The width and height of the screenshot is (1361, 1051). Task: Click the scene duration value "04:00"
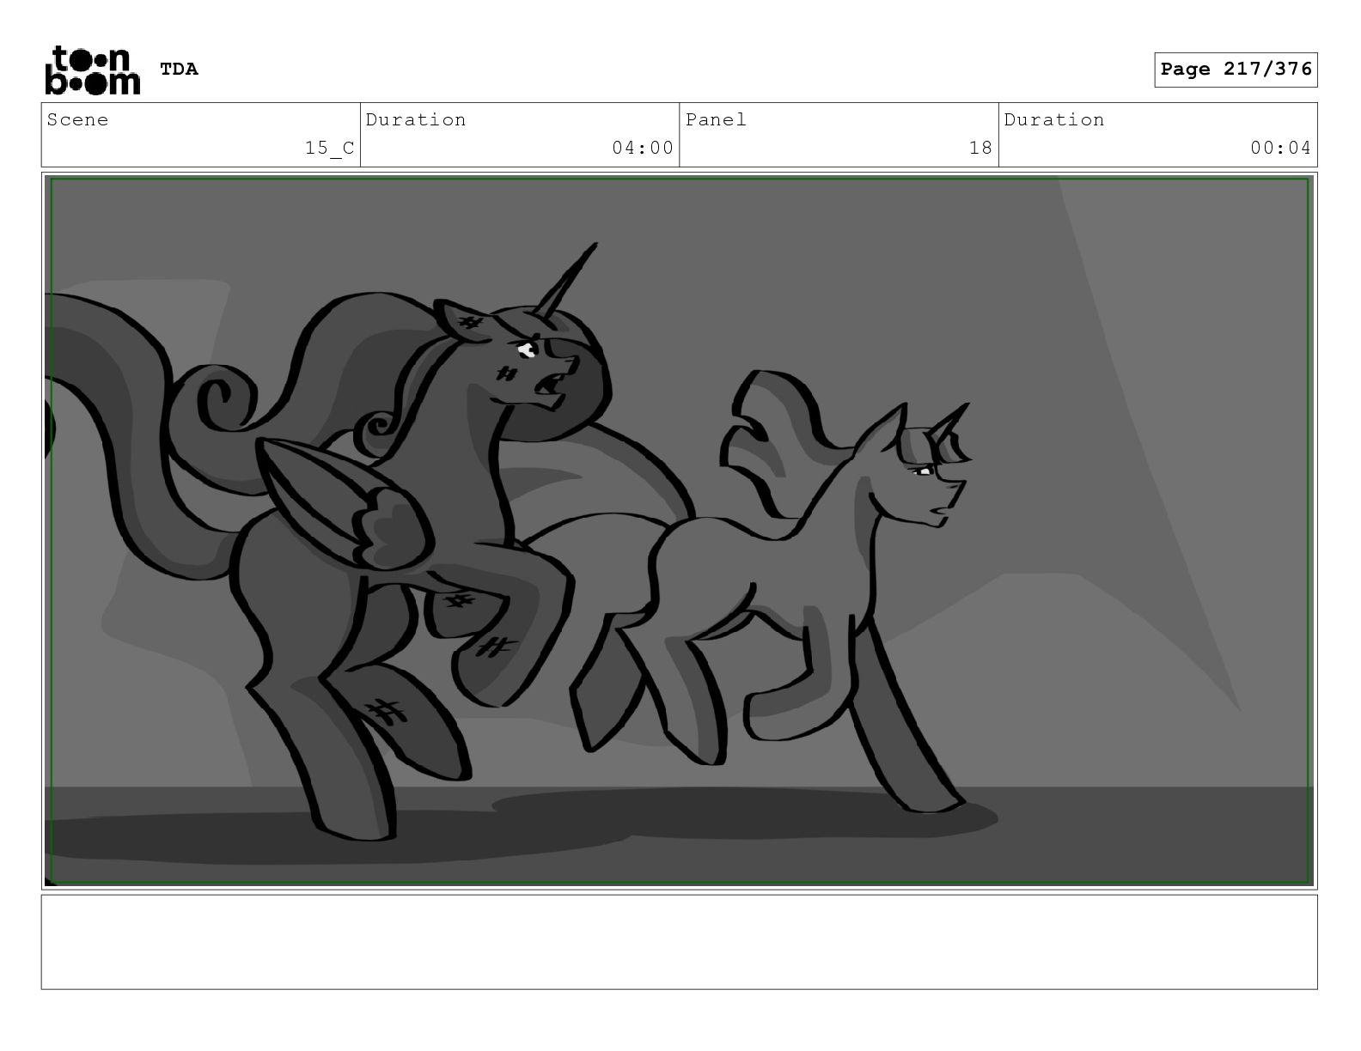tap(643, 148)
